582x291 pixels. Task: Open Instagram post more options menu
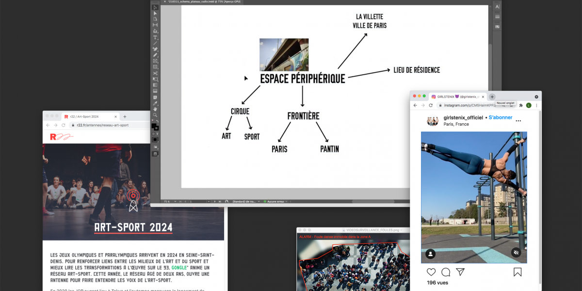[518, 121]
